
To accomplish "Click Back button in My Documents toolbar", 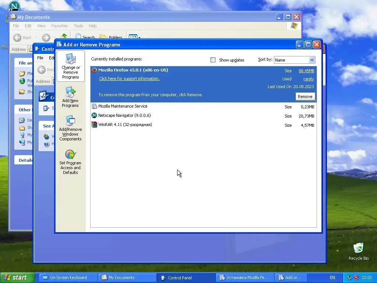I will 22,37.
